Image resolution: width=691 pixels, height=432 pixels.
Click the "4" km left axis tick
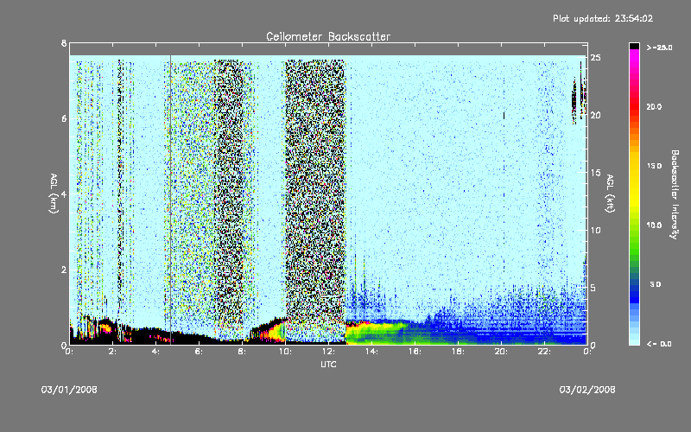64,194
